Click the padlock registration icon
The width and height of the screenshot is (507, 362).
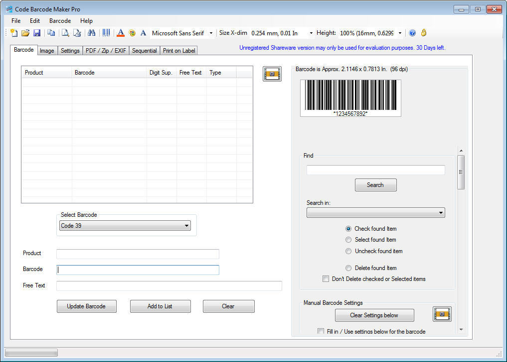click(423, 33)
